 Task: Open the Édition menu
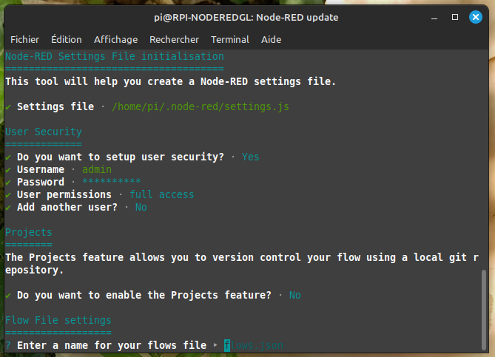[x=67, y=39]
